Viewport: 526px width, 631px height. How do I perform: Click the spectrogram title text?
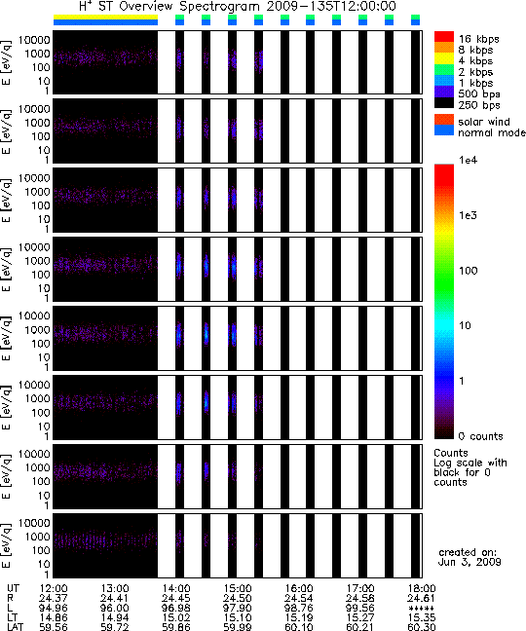pos(238,7)
